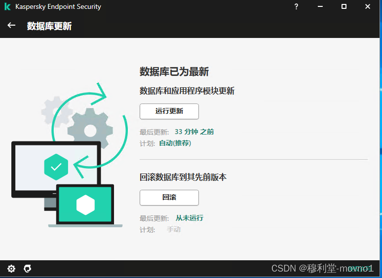Click the 数据库和应用程序模块更新 heading
Image resolution: width=382 pixels, height=278 pixels.
(x=187, y=91)
